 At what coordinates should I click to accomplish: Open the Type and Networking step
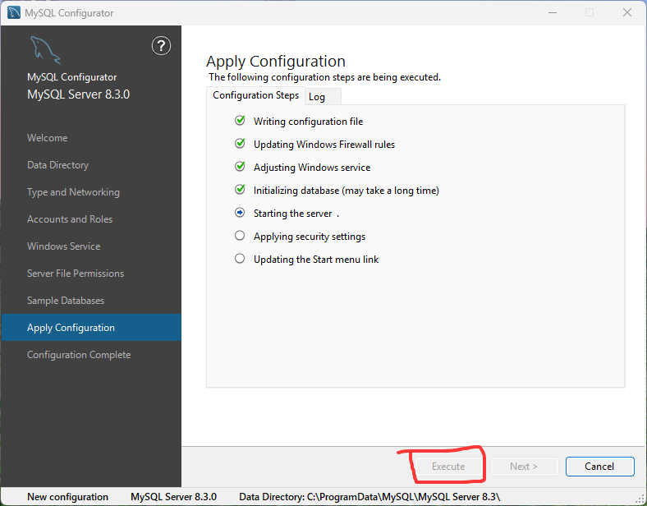click(73, 192)
